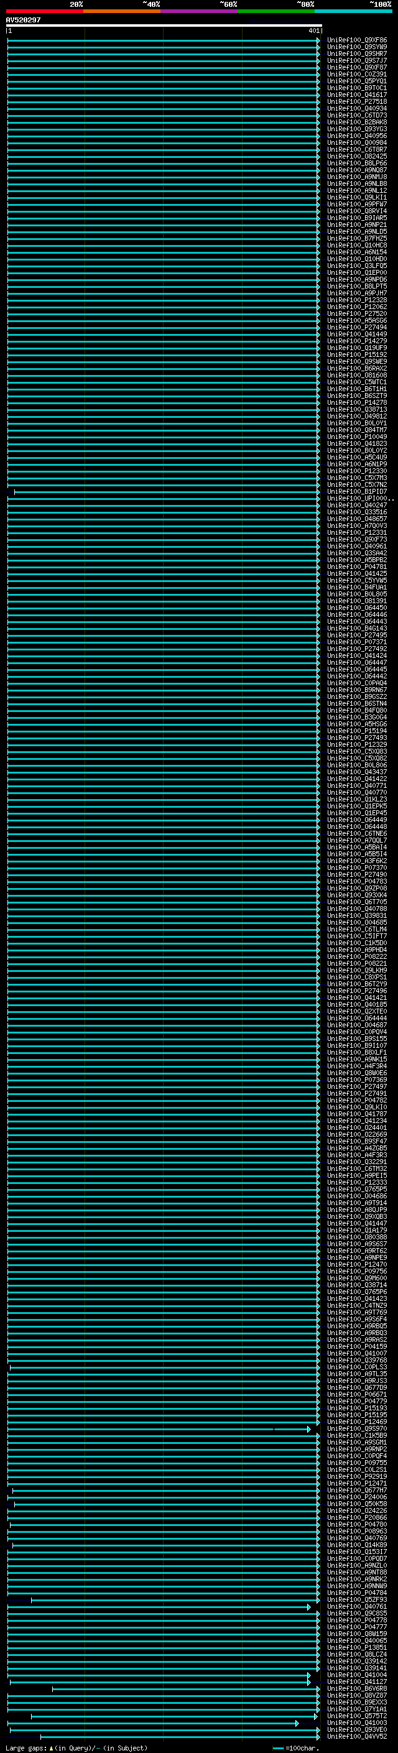Select the UniRef100_O64450 label

[357, 608]
